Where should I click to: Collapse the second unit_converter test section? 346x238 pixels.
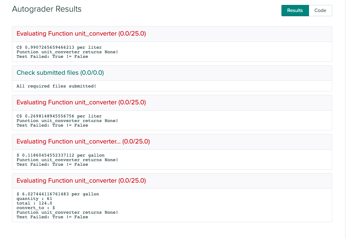pyautogui.click(x=81, y=102)
